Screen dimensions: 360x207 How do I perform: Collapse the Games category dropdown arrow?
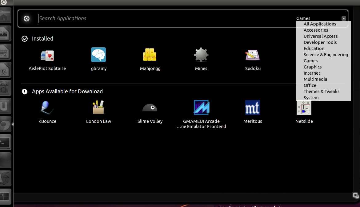click(344, 18)
